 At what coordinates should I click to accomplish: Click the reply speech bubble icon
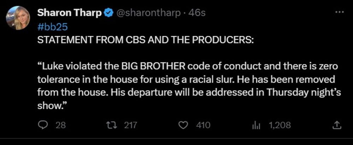click(x=43, y=125)
